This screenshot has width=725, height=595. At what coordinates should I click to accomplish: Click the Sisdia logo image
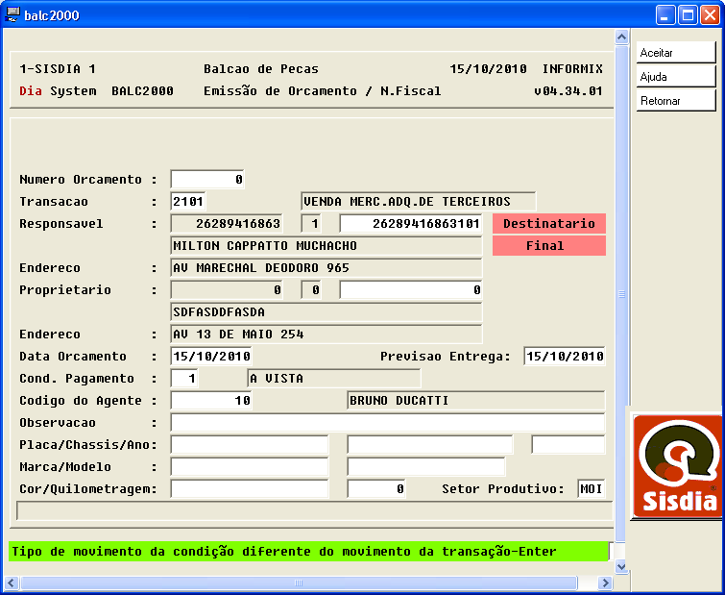point(677,465)
